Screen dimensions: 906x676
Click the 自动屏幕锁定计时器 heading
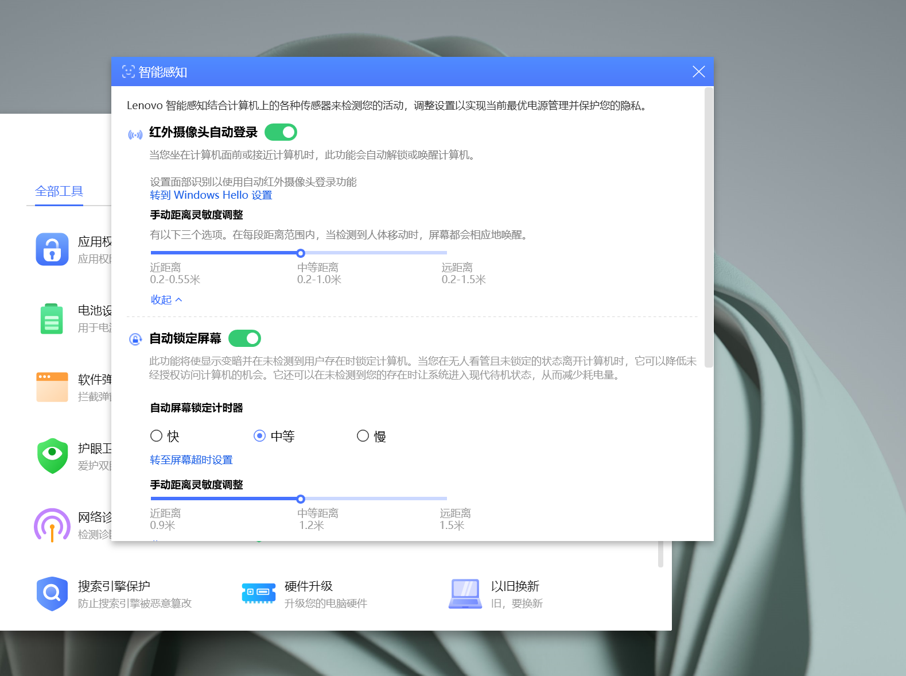tap(196, 408)
